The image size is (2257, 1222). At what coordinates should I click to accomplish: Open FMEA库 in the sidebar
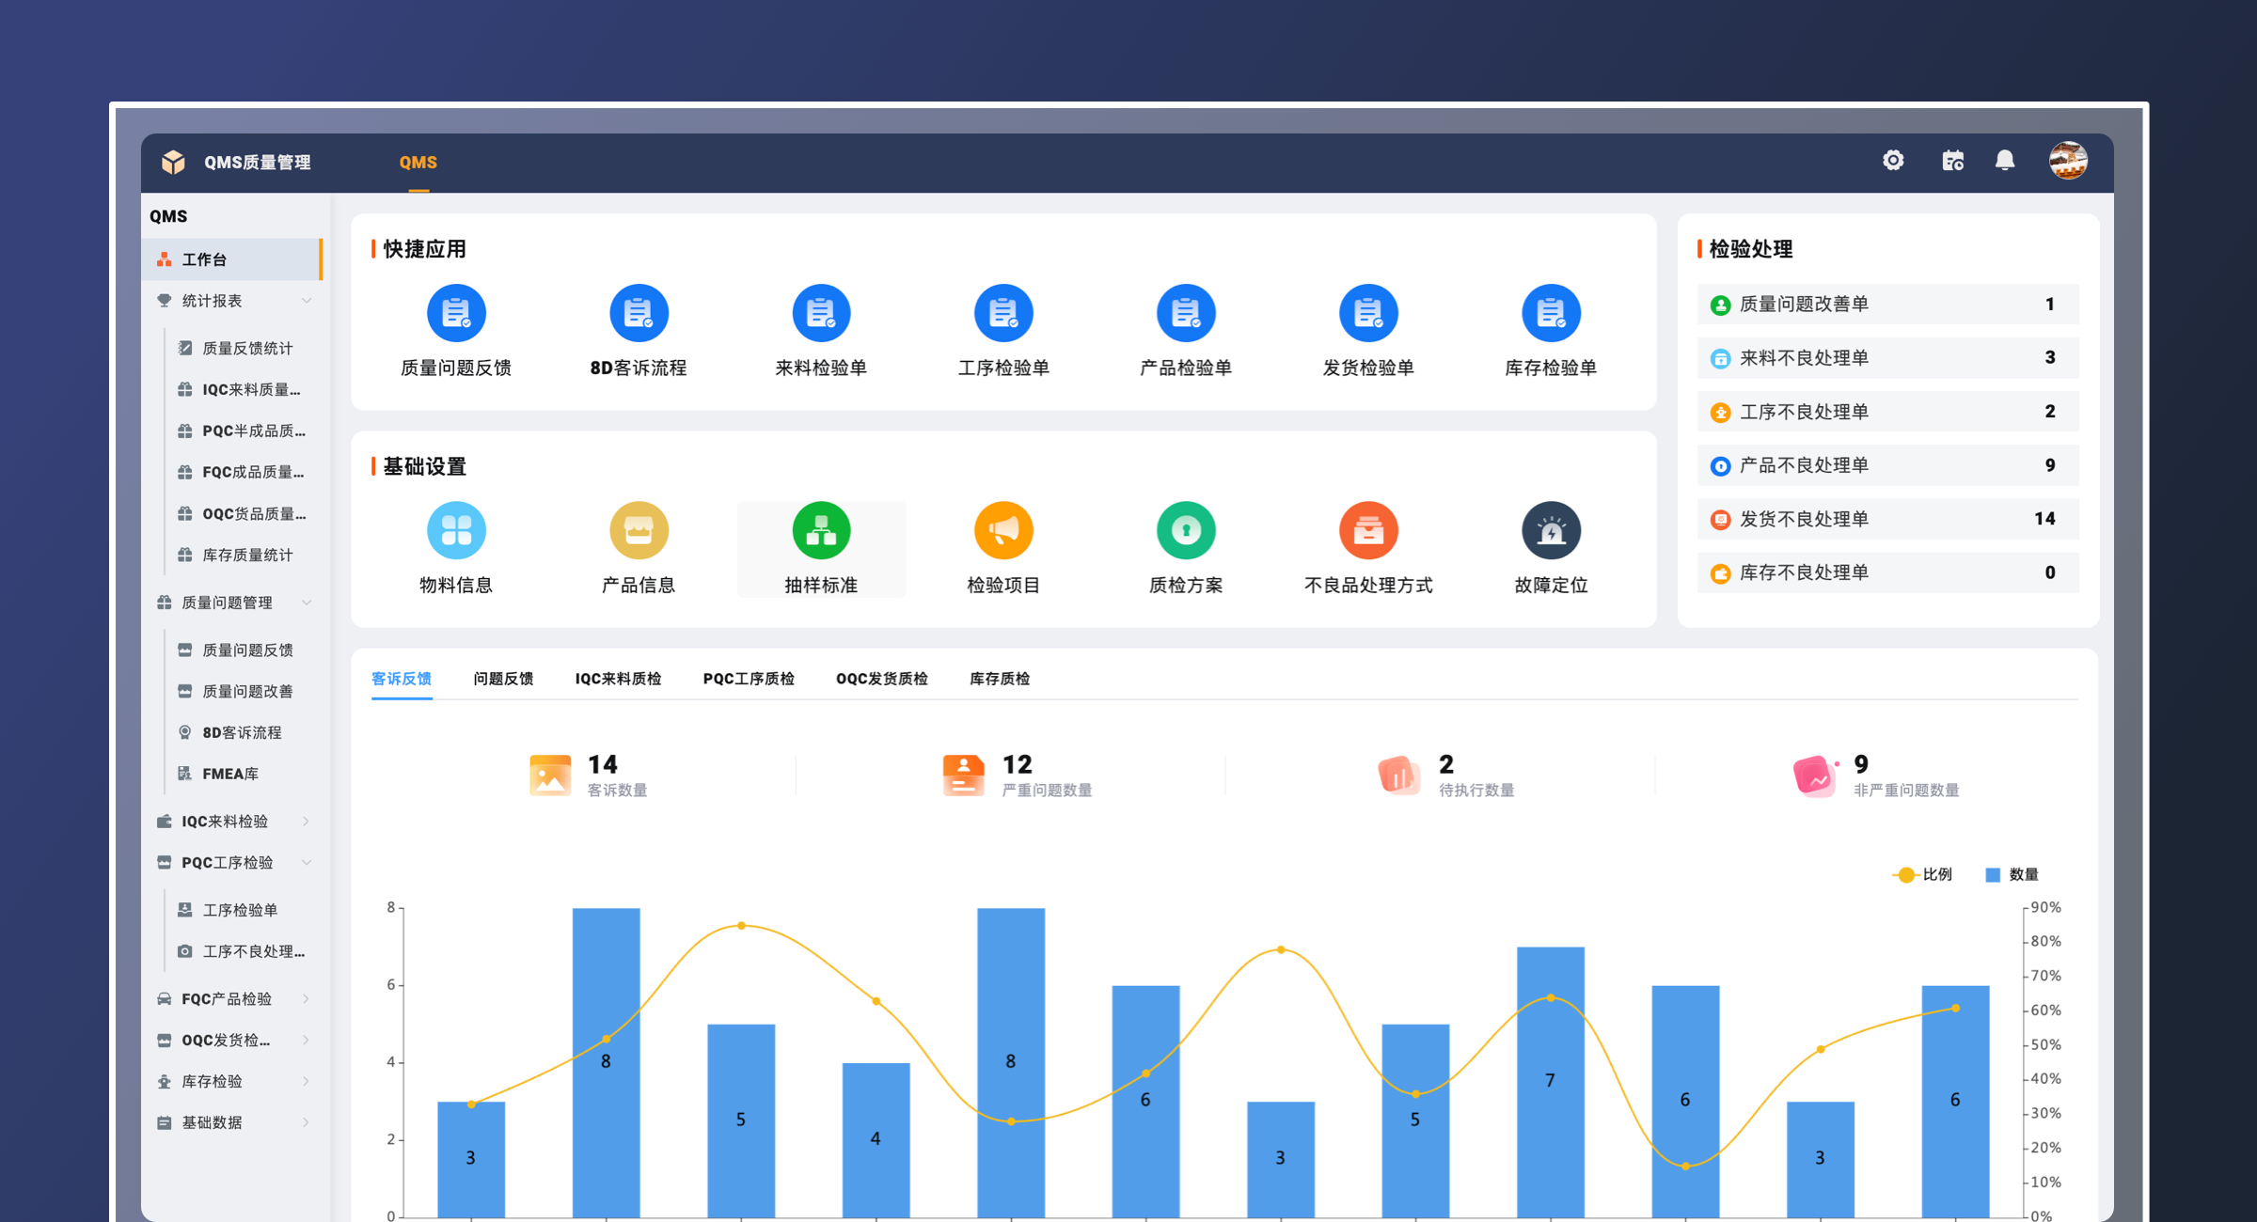[x=230, y=774]
